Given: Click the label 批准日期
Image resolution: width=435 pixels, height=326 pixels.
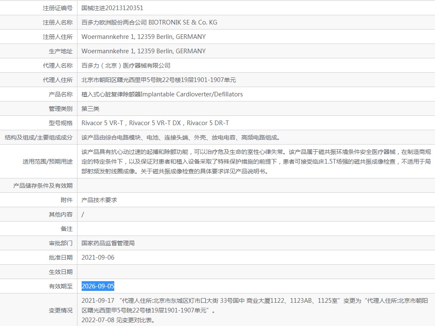Looking at the screenshot, I should 61,258.
